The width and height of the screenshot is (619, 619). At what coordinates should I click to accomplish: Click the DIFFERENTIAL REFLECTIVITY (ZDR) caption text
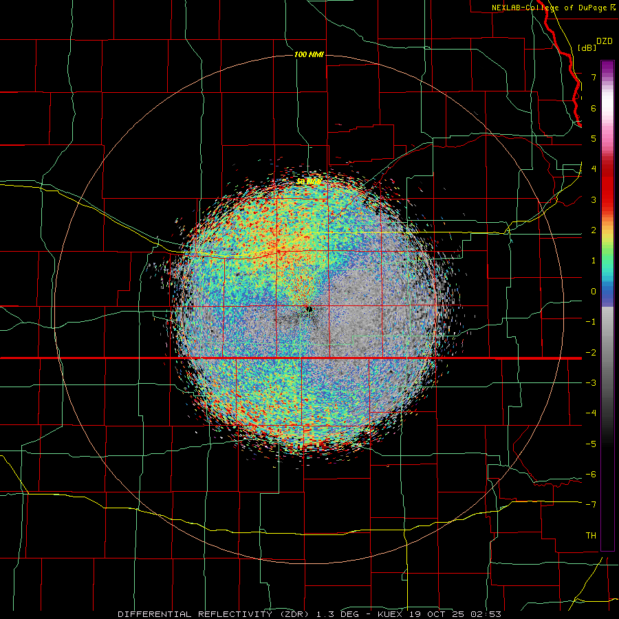214,614
